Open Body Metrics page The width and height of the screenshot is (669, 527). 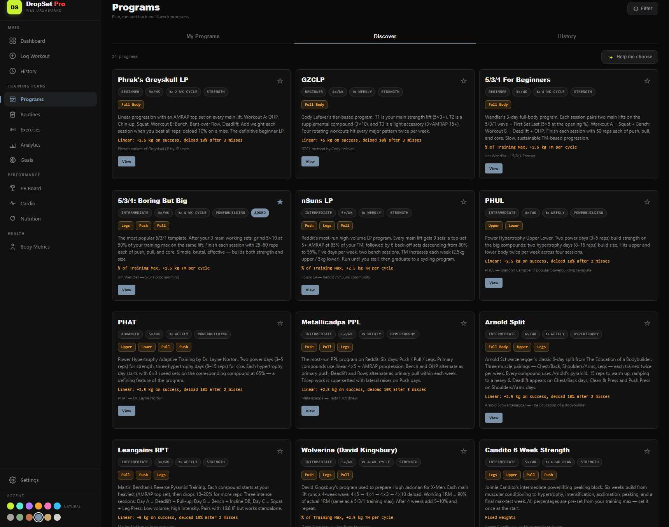(50, 247)
